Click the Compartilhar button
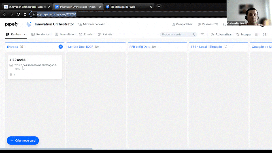272x153 pixels. tap(182, 24)
